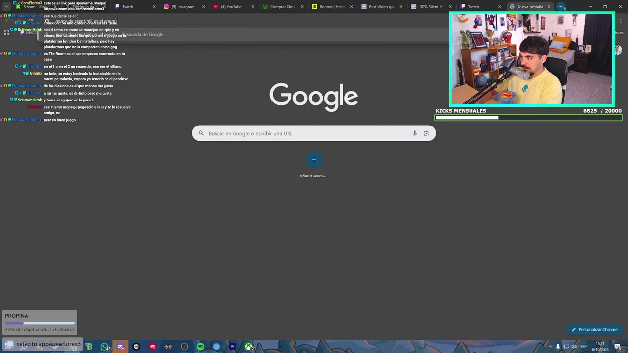The height and width of the screenshot is (353, 628).
Task: Open the notification center icon
Action: pos(618,347)
